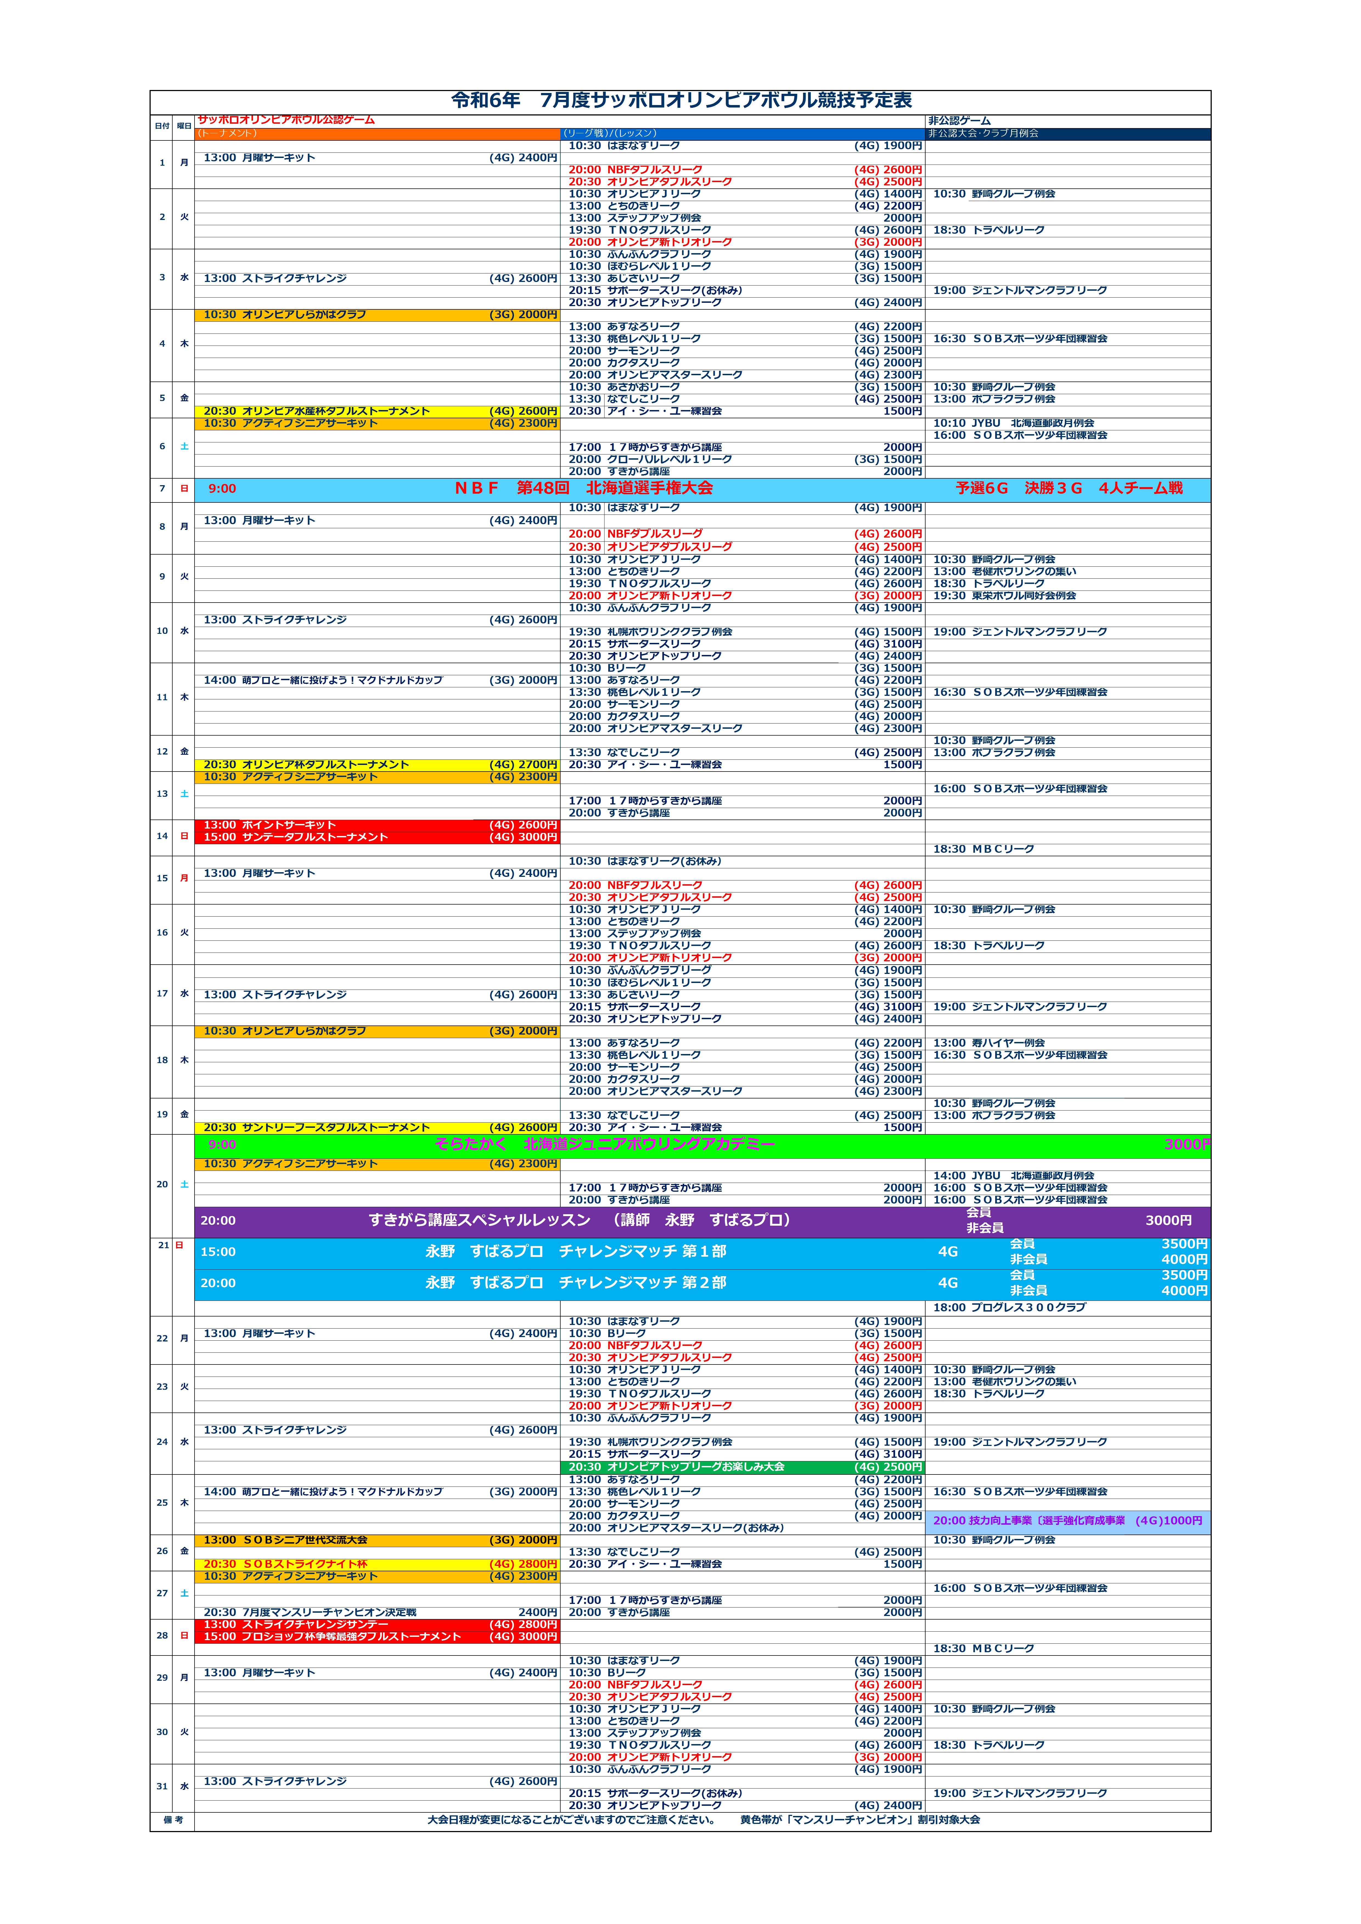Select the red サッポロオリンピアボウル公認ゲーム header
Image resolution: width=1361 pixels, height=1924 pixels.
tap(286, 120)
